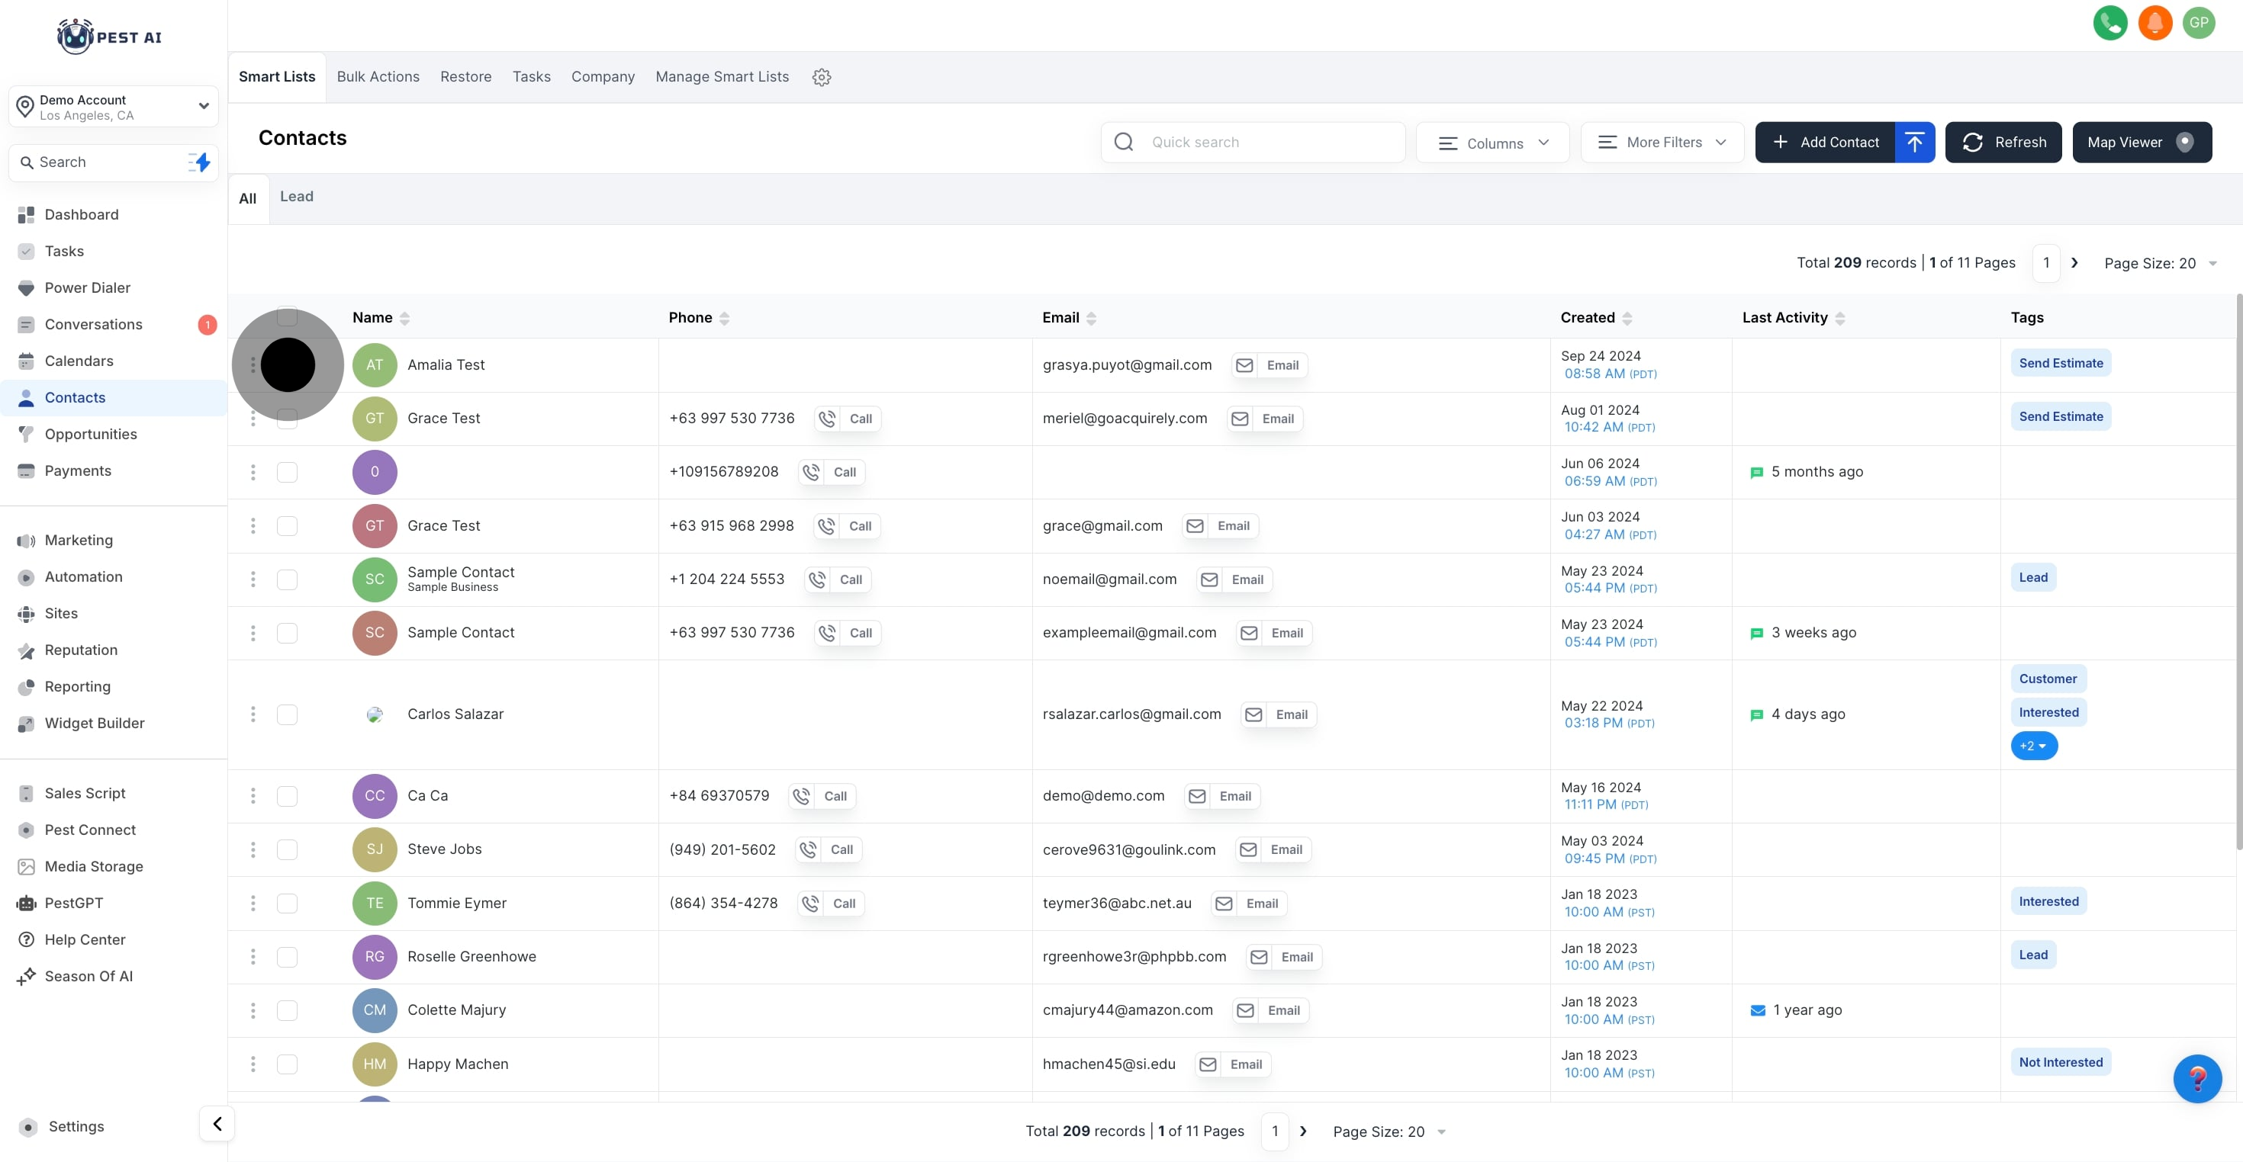Open the Lead smart list tab
This screenshot has height=1162, width=2243.
click(296, 197)
